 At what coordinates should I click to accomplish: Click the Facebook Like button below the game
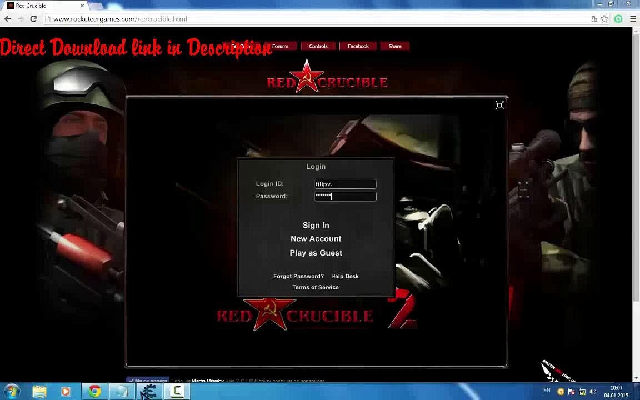point(147,381)
